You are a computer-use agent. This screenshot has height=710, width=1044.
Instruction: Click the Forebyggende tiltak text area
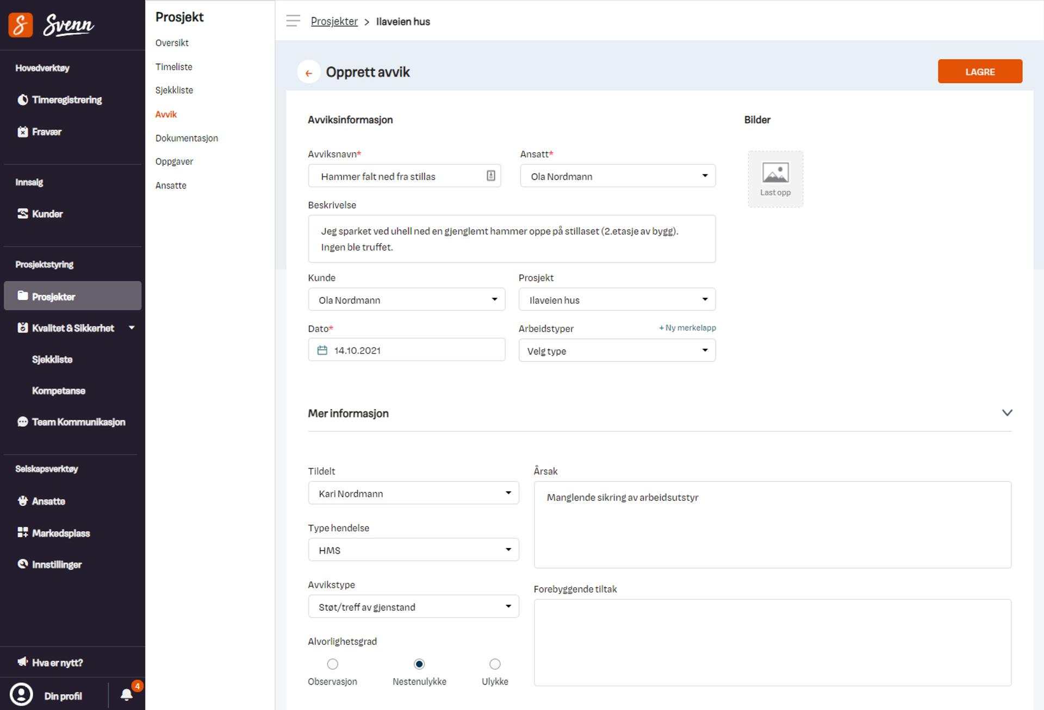tap(772, 643)
